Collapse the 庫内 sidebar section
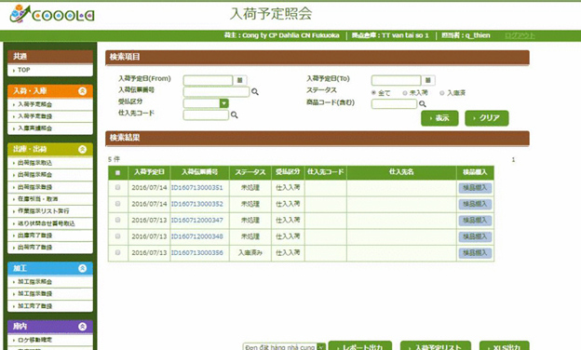The image size is (581, 350). click(x=82, y=327)
